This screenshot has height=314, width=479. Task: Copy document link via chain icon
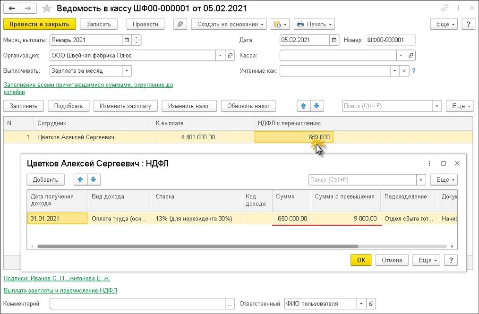click(x=445, y=8)
